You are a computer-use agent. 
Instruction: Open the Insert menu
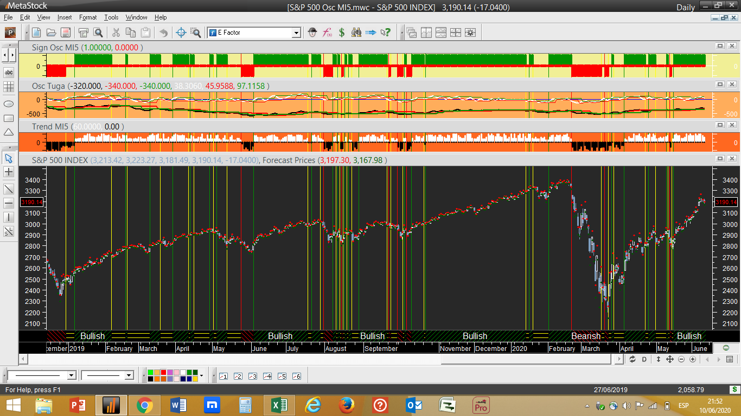pyautogui.click(x=64, y=17)
